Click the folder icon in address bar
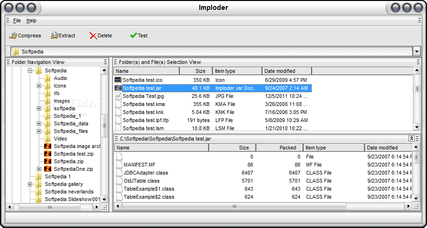 pyautogui.click(x=16, y=52)
